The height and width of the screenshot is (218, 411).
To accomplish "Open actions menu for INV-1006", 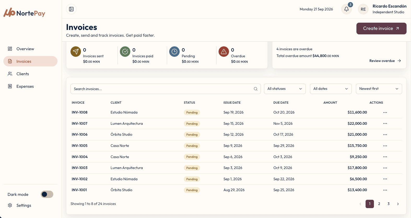I will [385, 135].
